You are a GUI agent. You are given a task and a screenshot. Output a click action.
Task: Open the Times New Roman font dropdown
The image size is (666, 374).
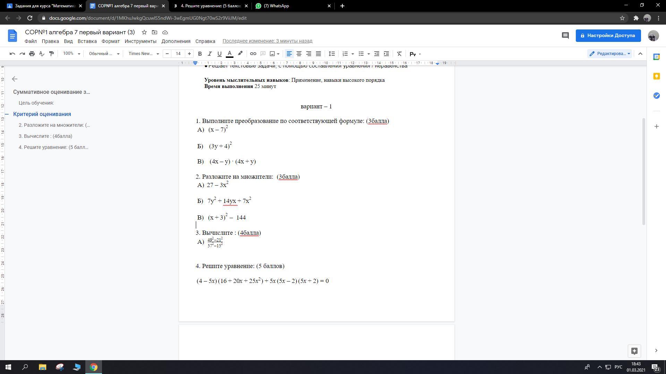pyautogui.click(x=143, y=54)
